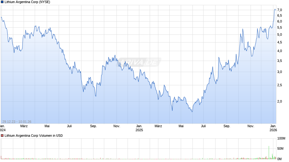Click the 6,5 price axis label

pos(279,15)
